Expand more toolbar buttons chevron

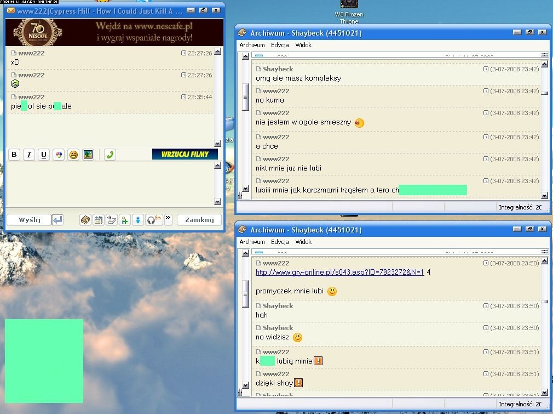tap(168, 218)
